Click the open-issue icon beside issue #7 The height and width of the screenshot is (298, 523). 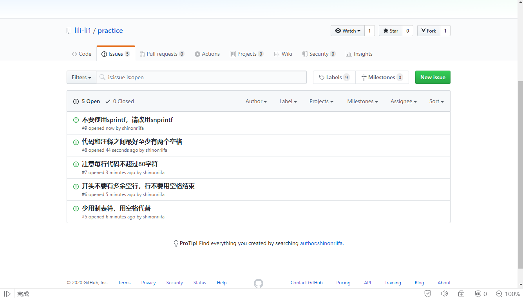(76, 164)
